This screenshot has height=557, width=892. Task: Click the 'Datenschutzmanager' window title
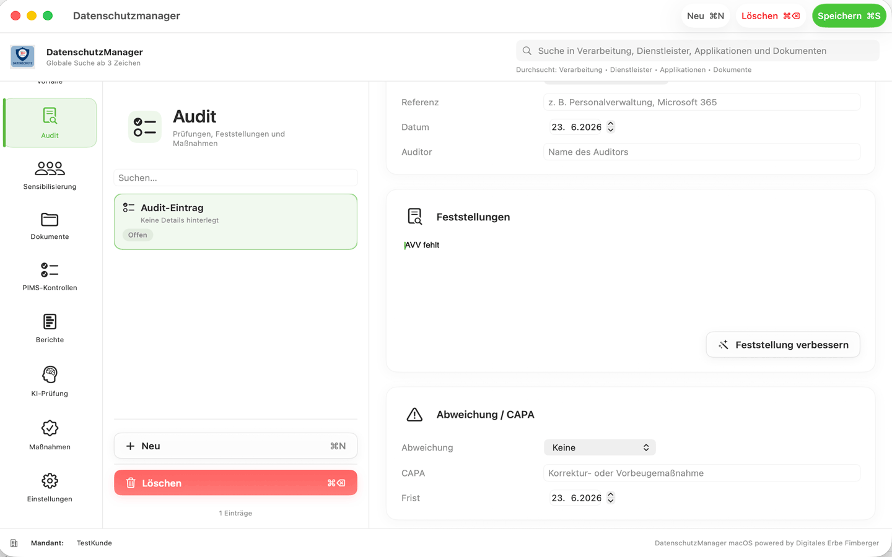[126, 16]
